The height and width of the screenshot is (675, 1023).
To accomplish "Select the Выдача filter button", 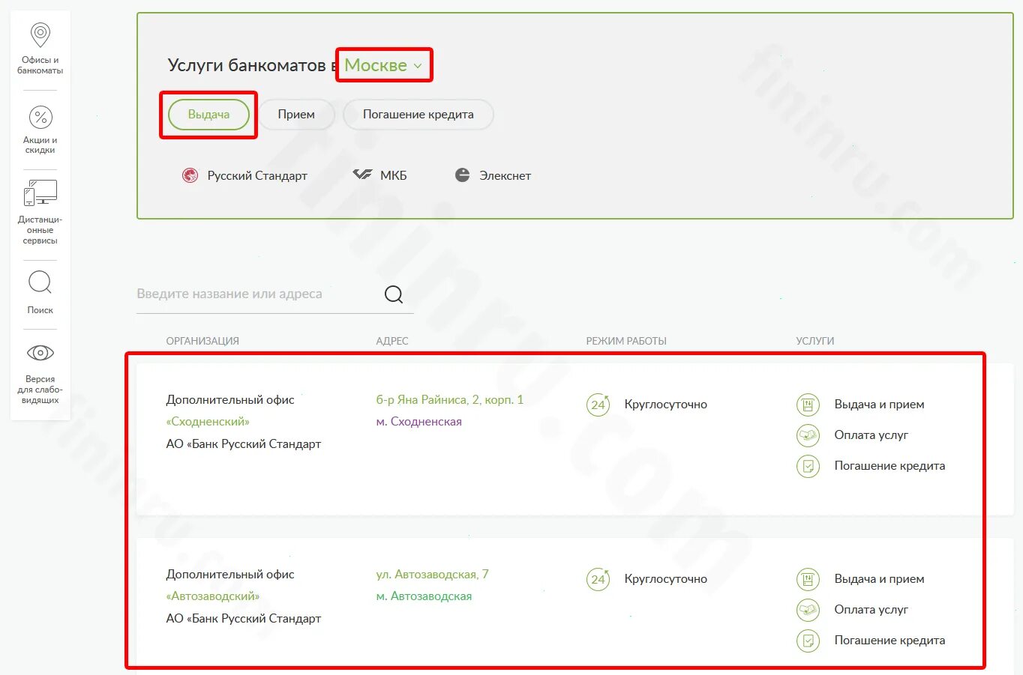I will click(x=208, y=115).
